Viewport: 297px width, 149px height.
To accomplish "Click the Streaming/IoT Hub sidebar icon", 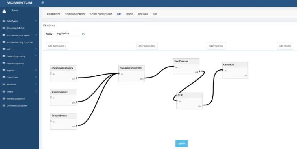I will (x=4, y=28).
